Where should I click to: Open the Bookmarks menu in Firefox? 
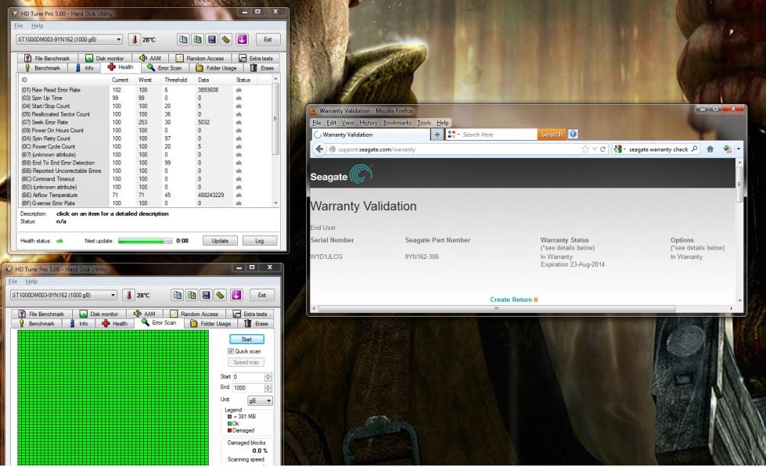pos(397,123)
